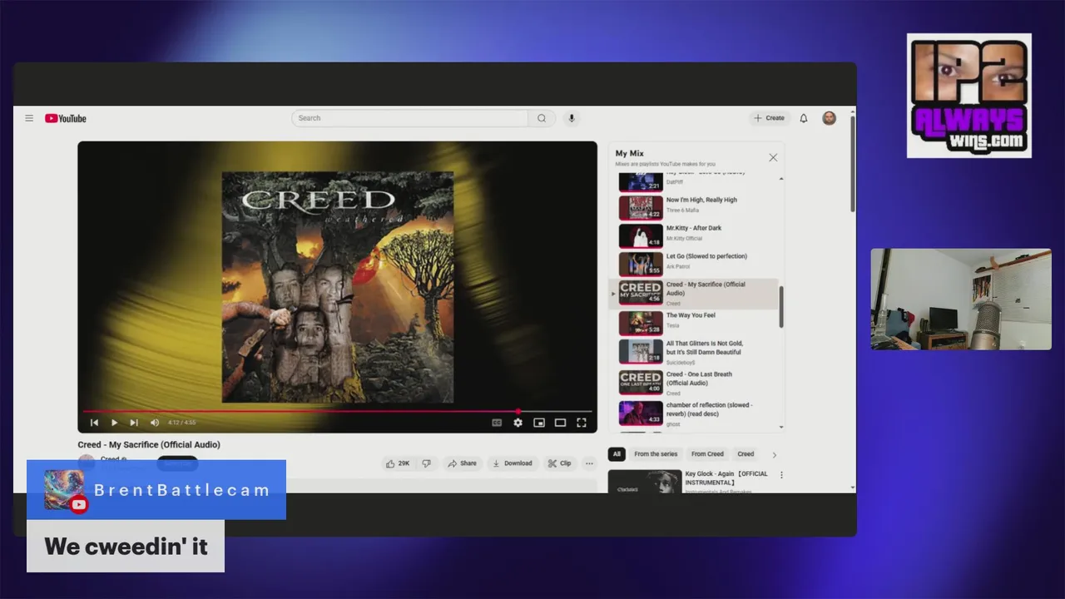Click the My Mix panel heading

[630, 153]
